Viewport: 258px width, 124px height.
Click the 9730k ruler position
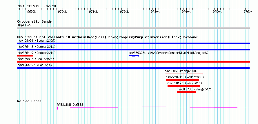point(155,12)
